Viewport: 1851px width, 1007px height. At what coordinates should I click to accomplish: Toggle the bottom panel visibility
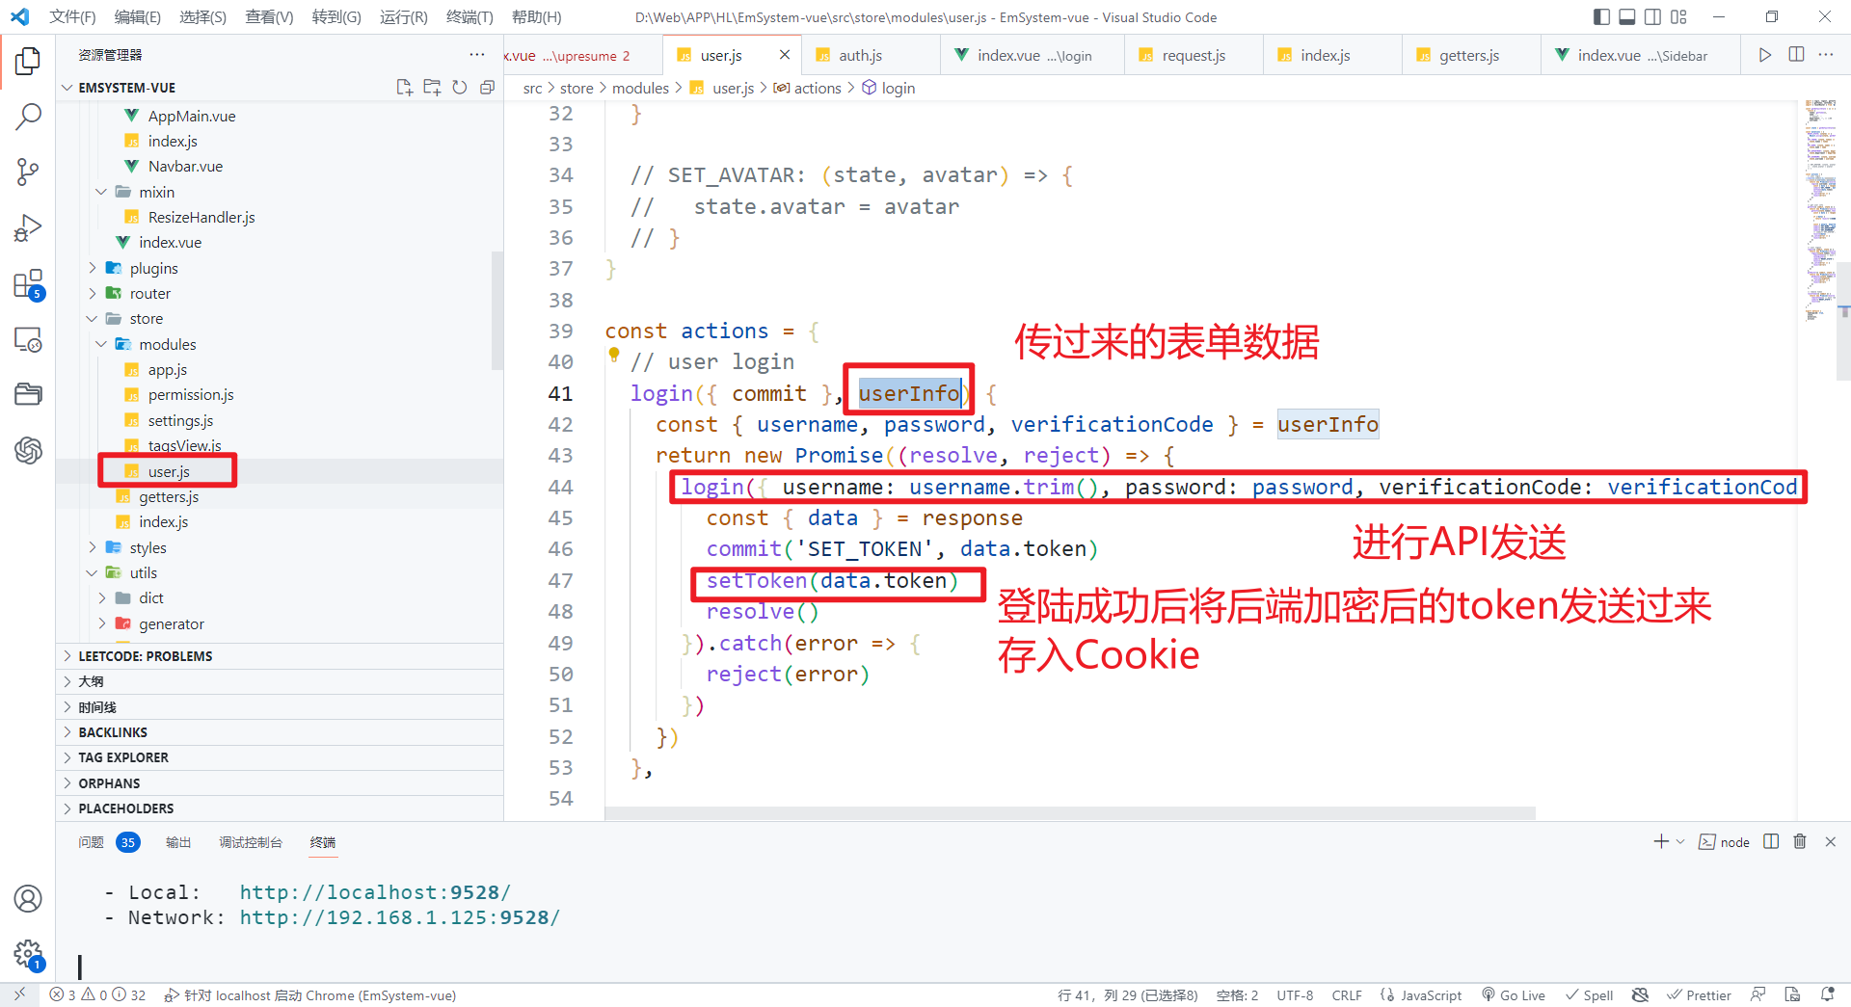1627,16
